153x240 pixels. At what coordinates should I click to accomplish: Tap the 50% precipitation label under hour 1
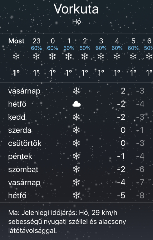[69, 48]
